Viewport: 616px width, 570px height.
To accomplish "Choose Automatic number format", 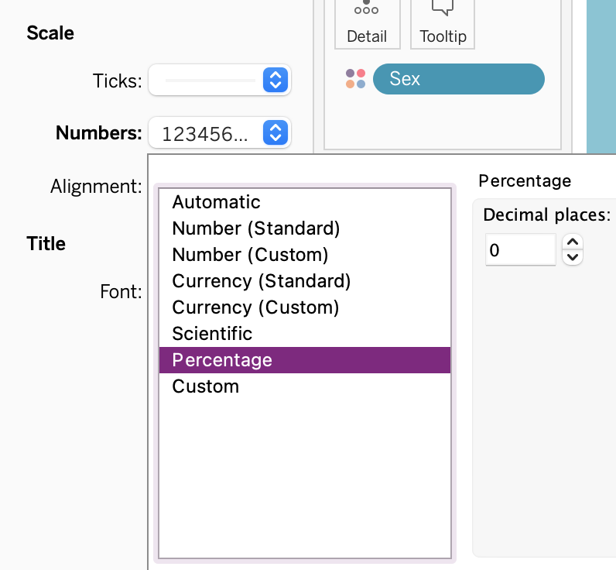I will coord(217,202).
